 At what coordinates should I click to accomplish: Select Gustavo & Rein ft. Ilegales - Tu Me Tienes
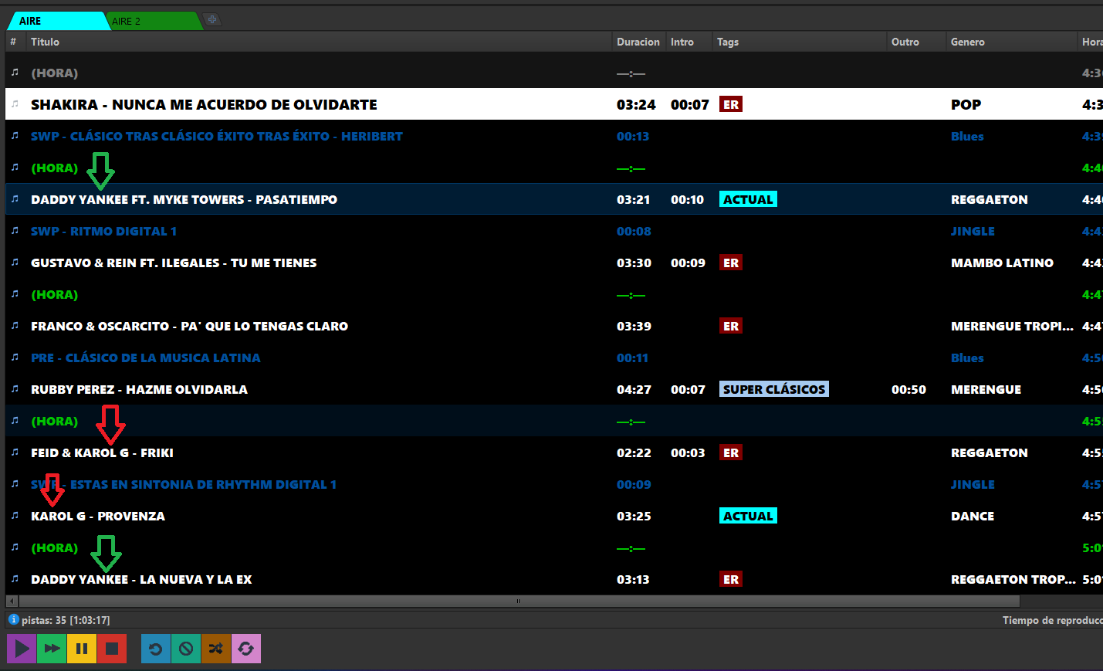[x=554, y=263]
